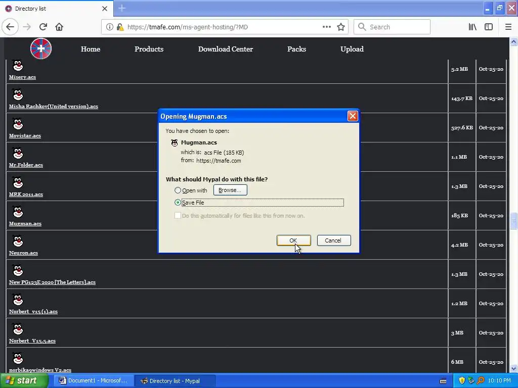Image resolution: width=518 pixels, height=388 pixels.
Task: Open the Windows Start menu
Action: pyautogui.click(x=24, y=381)
